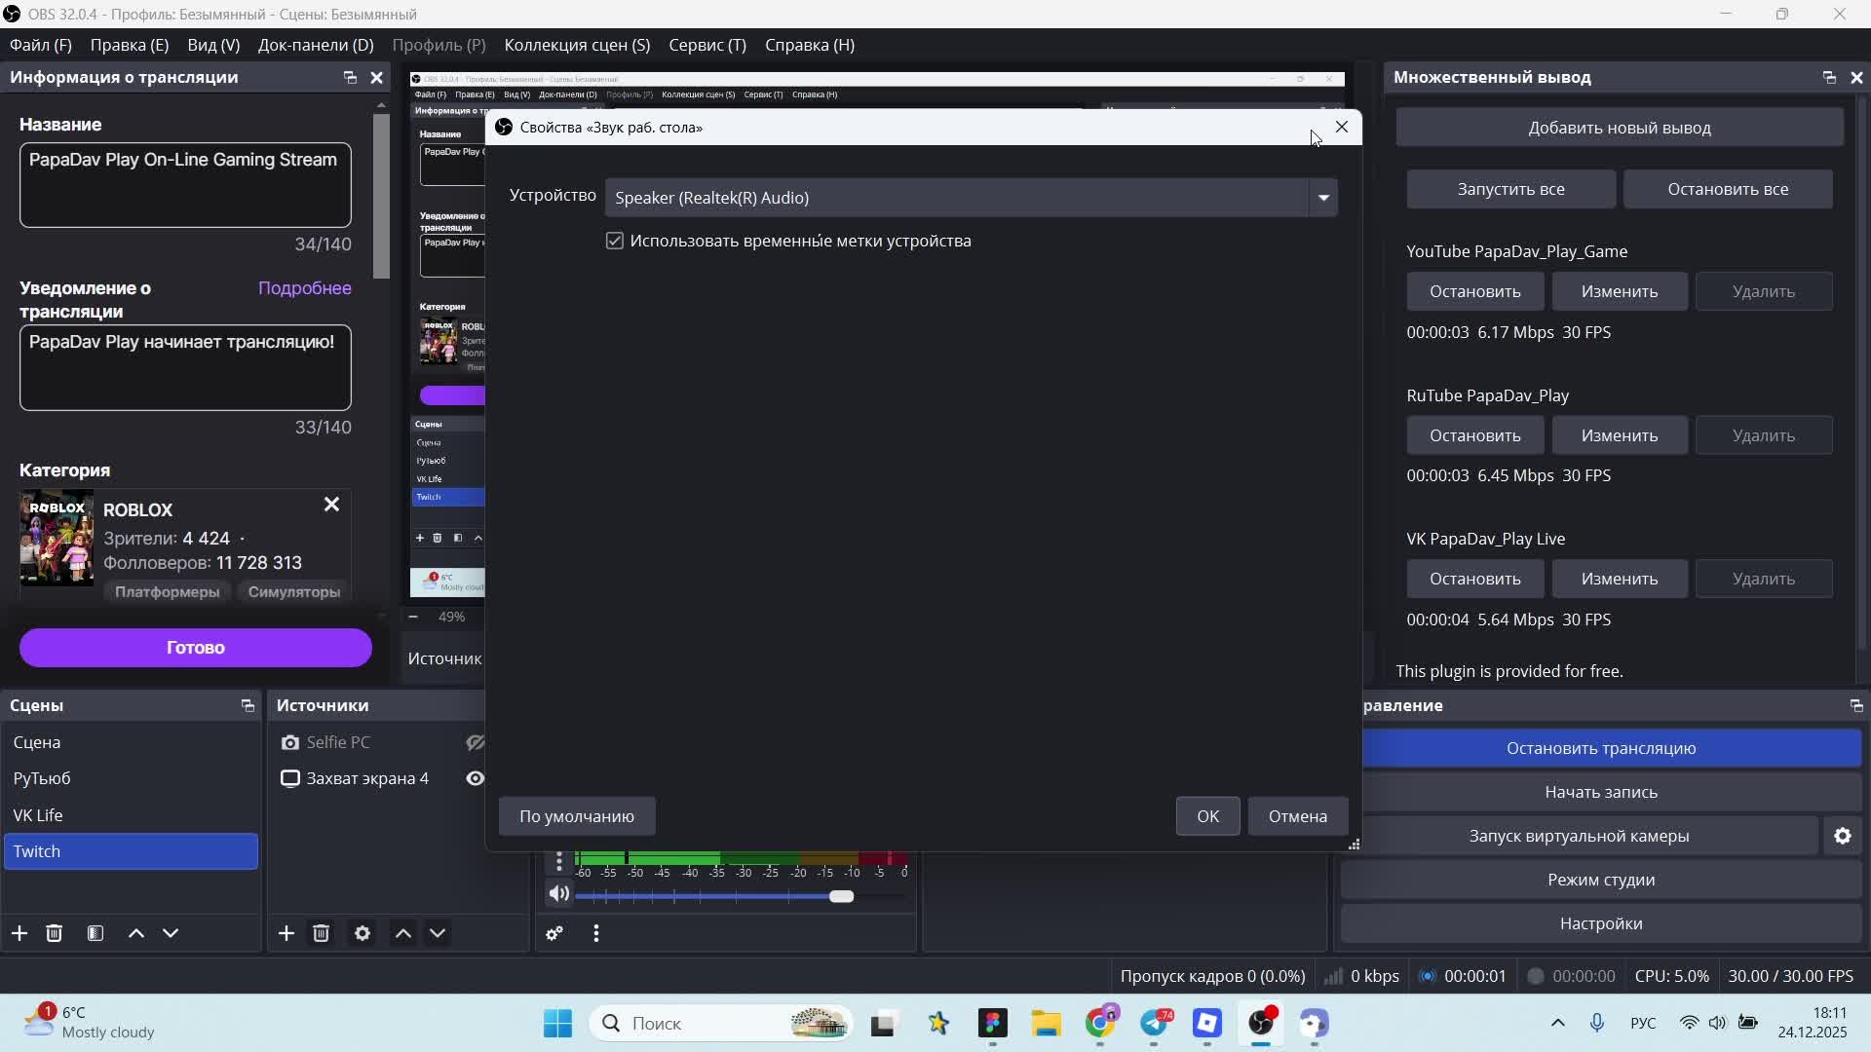The width and height of the screenshot is (1871, 1052).
Task: Remove the ROBLOX category with the X icon
Action: click(x=331, y=505)
